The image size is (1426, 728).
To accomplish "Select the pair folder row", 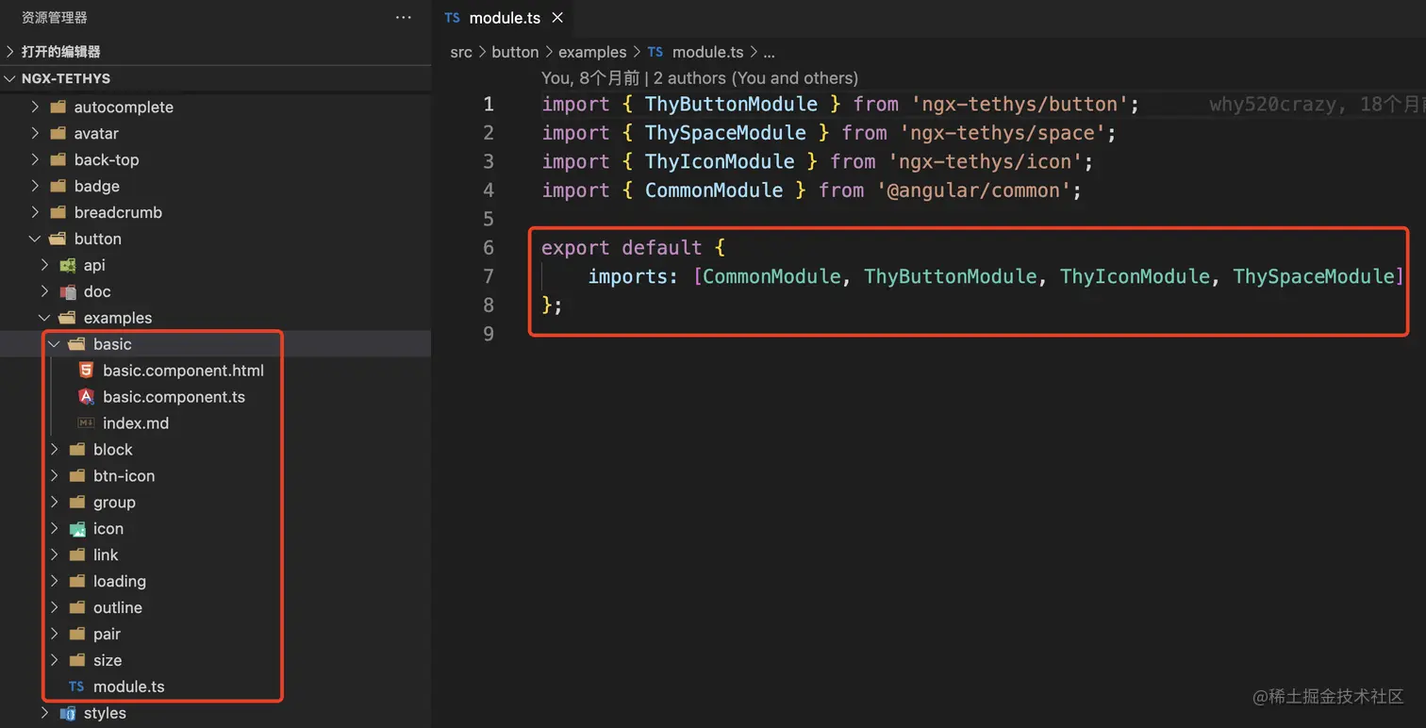I will pos(215,634).
